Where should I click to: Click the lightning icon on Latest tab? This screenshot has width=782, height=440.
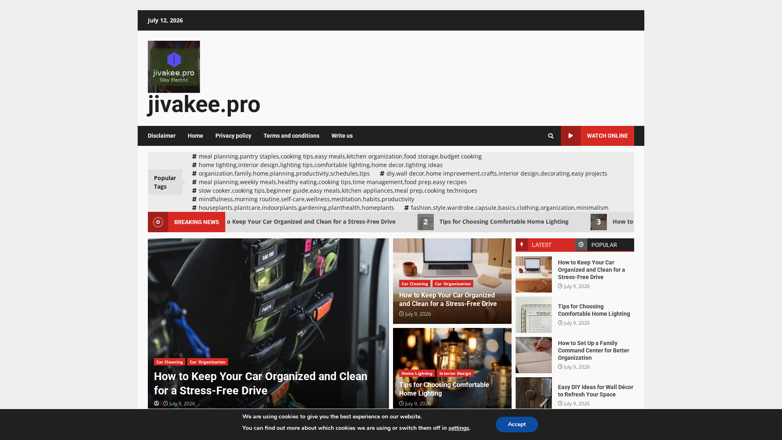pos(522,245)
